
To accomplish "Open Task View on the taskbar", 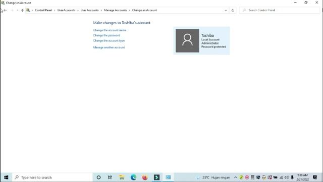I will tap(110, 177).
